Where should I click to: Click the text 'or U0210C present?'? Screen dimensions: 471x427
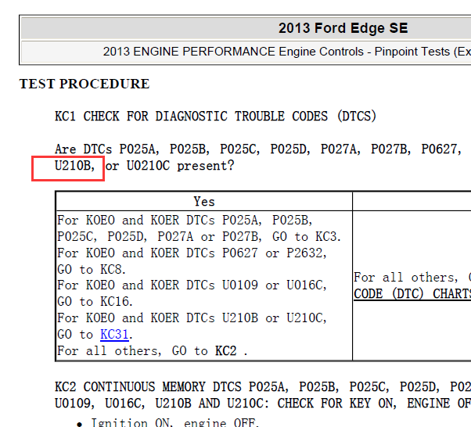tap(170, 166)
